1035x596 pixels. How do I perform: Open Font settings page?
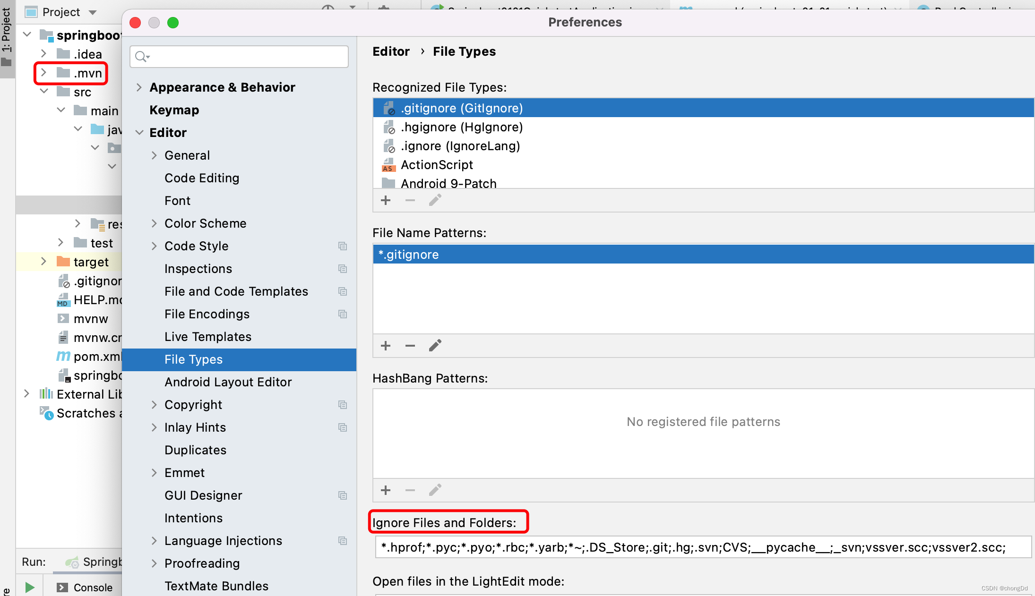177,201
